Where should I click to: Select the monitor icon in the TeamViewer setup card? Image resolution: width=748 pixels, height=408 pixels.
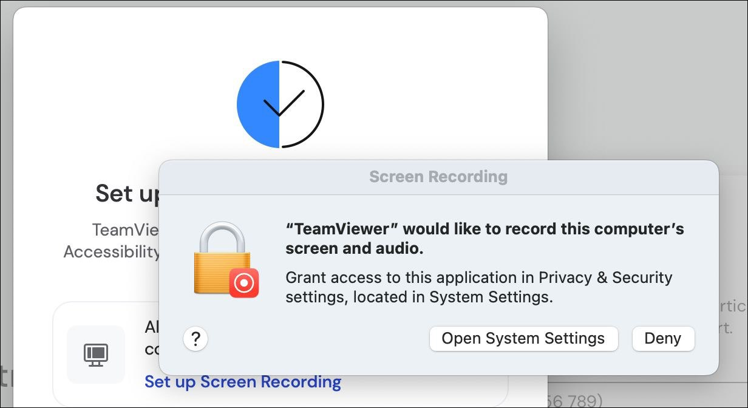(x=95, y=355)
